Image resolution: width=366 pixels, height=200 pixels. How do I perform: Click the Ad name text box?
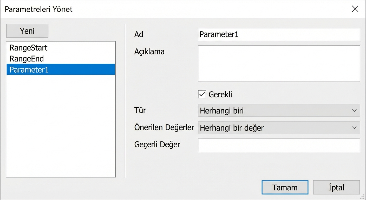(x=279, y=34)
